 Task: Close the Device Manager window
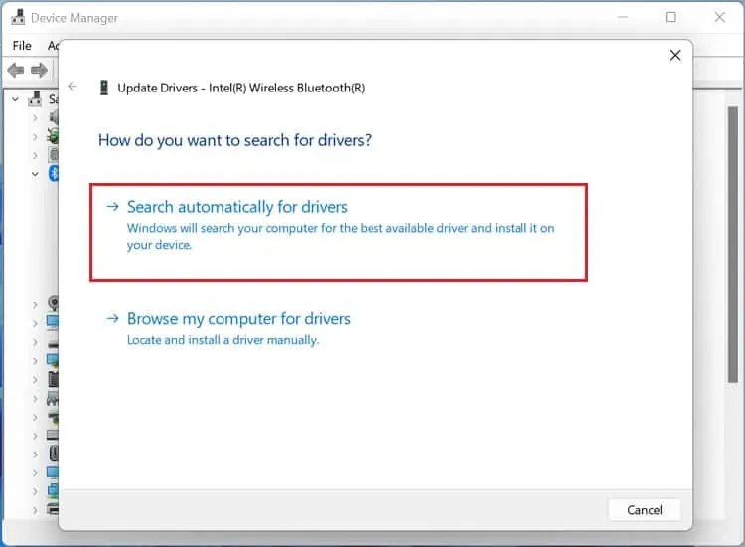[720, 18]
